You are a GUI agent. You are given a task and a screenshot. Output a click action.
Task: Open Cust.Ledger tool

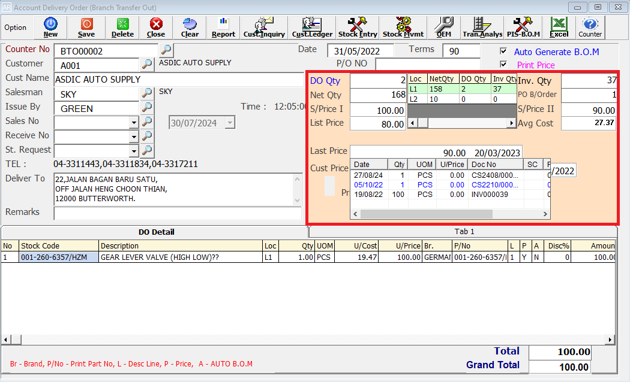[x=312, y=28]
